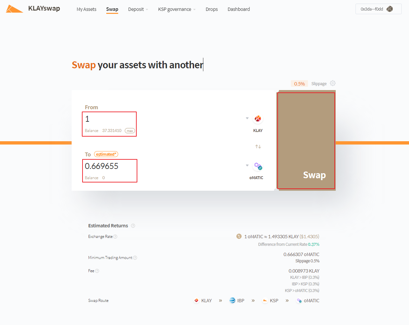Image resolution: width=409 pixels, height=325 pixels.
Task: Expand the Deposit menu
Action: pos(138,9)
